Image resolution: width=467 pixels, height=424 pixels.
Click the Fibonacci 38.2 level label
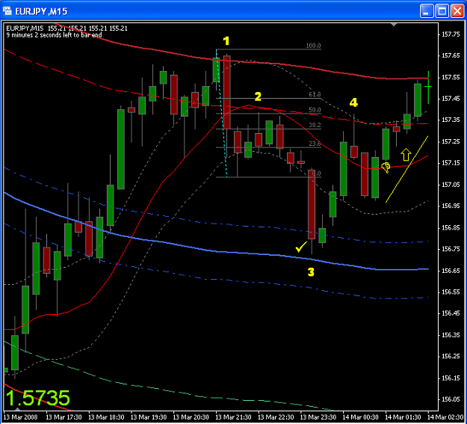315,125
